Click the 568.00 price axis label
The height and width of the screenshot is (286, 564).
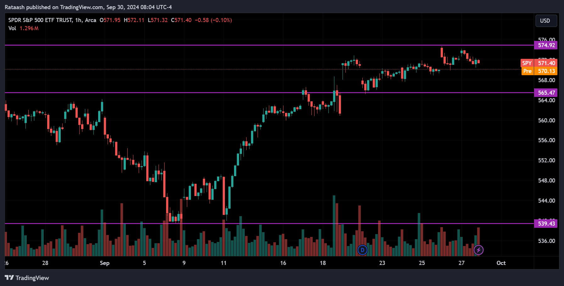click(546, 80)
